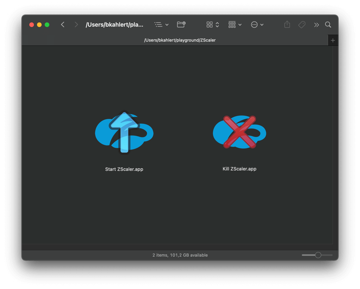Click the window title path text
Viewport: 360px width, 289px height.
[114, 25]
